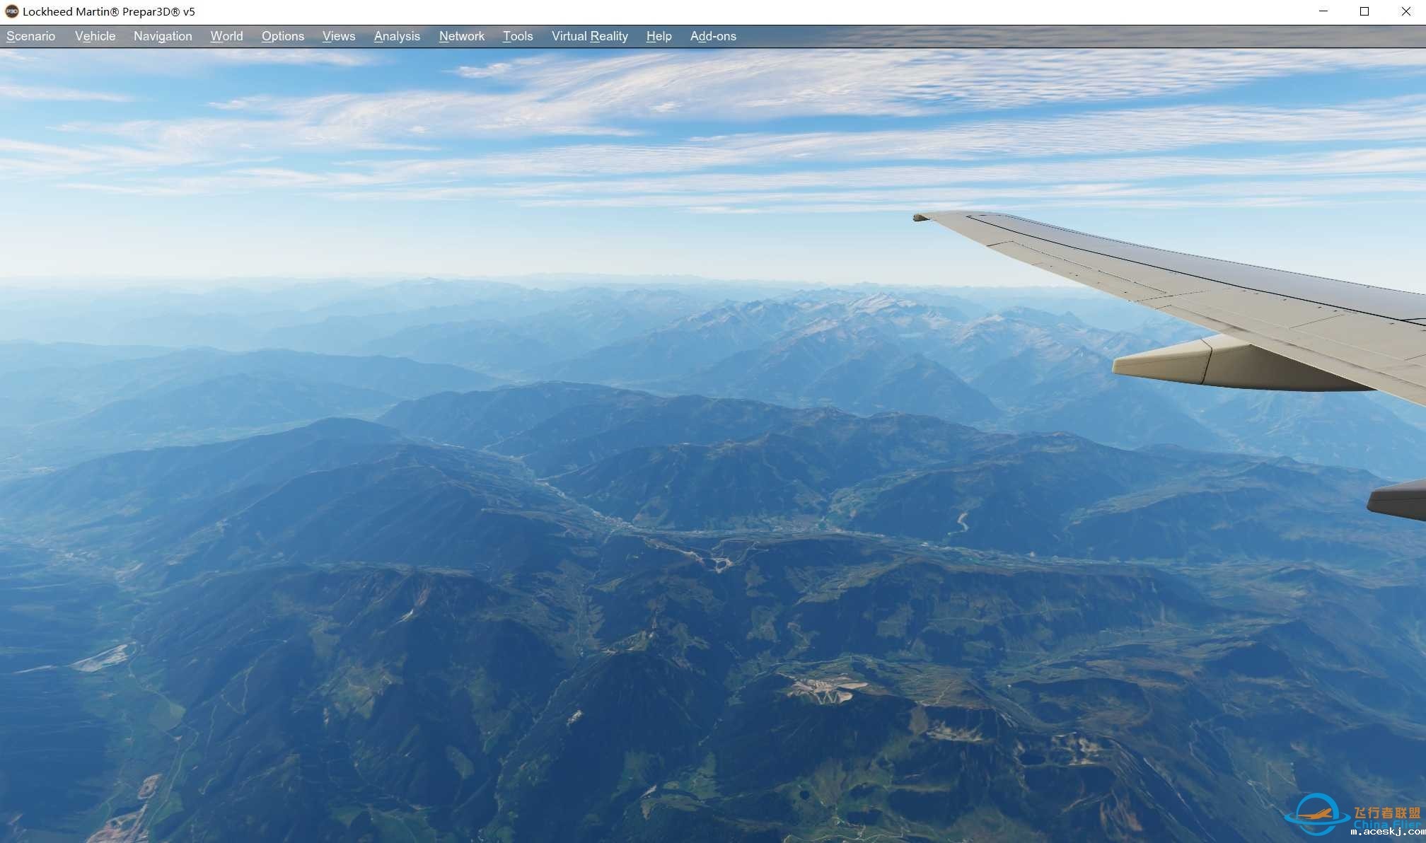
Task: Open the Scenario menu
Action: (30, 36)
